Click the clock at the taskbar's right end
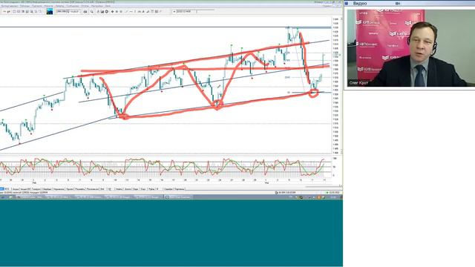475x267 pixels. tap(333, 197)
